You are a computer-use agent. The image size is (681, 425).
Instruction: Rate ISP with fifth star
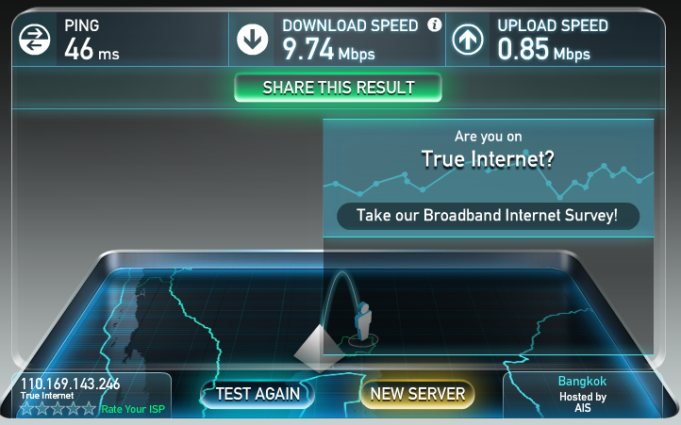(89, 408)
